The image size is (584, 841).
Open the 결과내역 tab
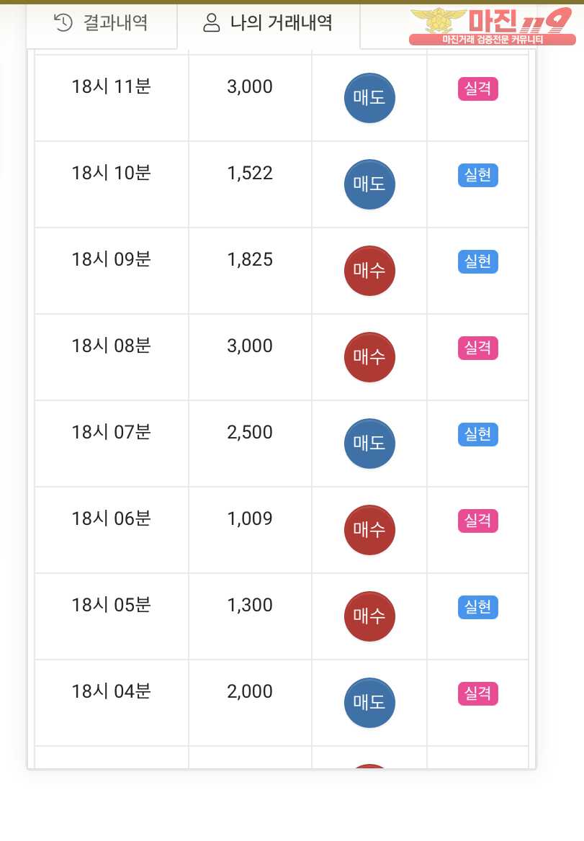click(x=102, y=24)
